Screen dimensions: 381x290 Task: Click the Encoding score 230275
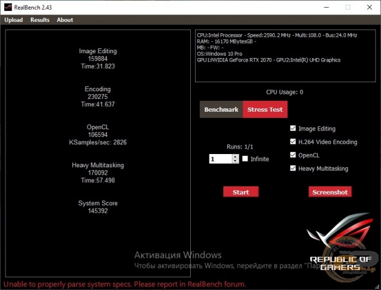point(98,97)
